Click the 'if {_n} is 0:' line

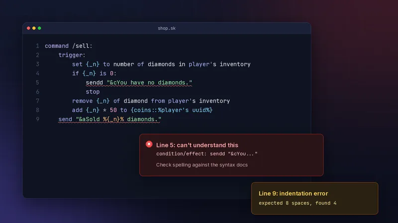coord(94,73)
